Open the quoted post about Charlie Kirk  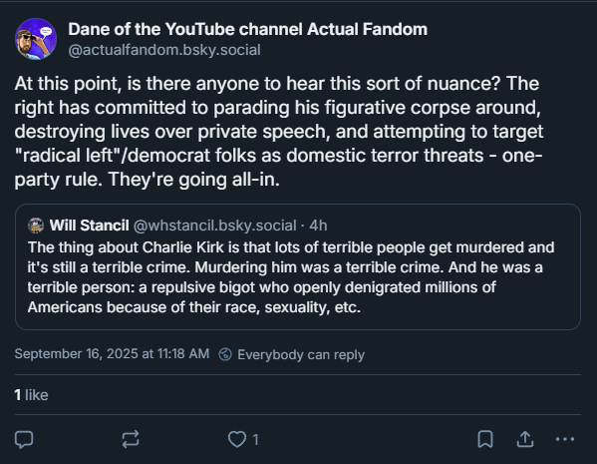(x=298, y=266)
